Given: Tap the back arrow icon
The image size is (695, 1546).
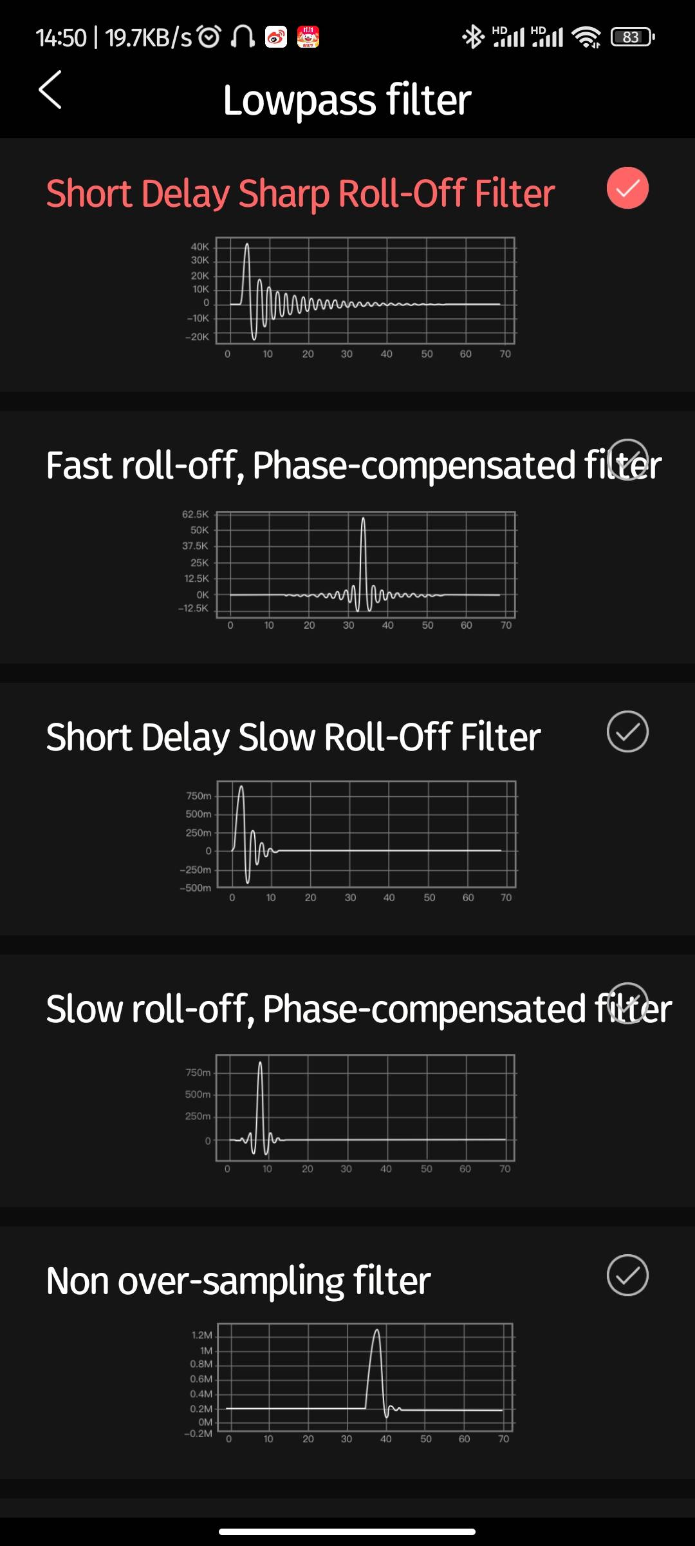Looking at the screenshot, I should coord(50,90).
